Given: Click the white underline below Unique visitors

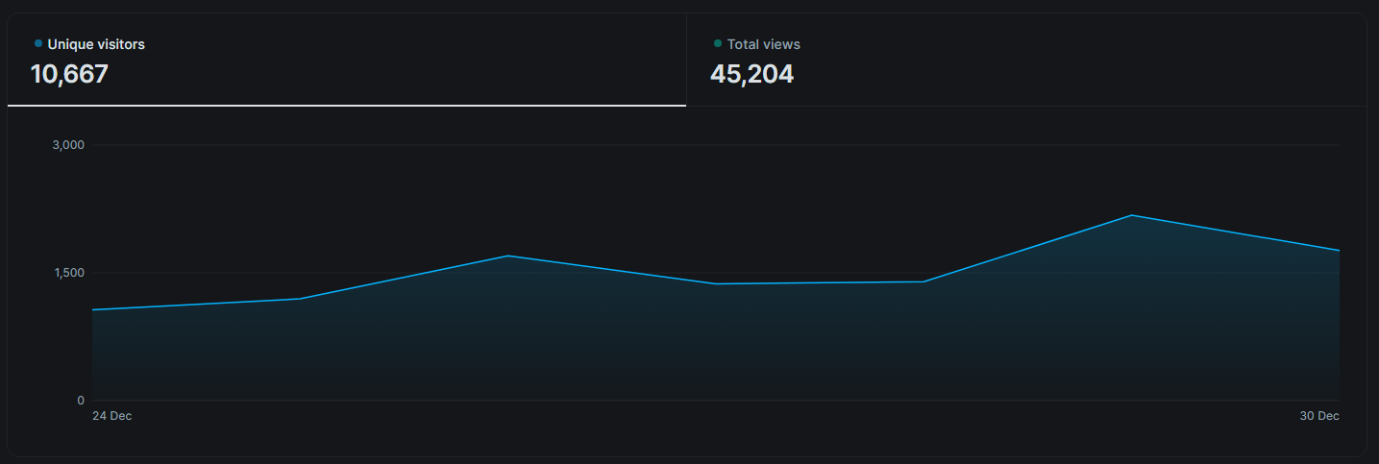Looking at the screenshot, I should pos(346,105).
